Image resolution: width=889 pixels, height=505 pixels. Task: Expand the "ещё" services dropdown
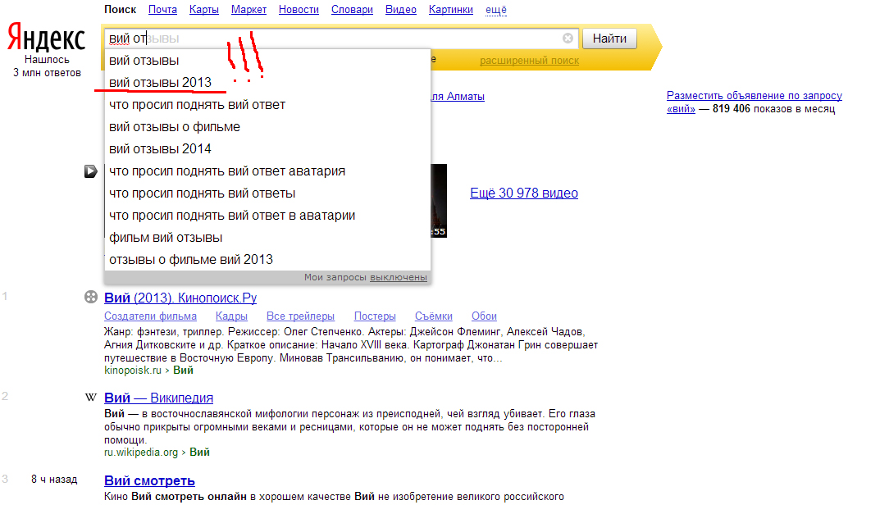point(496,10)
